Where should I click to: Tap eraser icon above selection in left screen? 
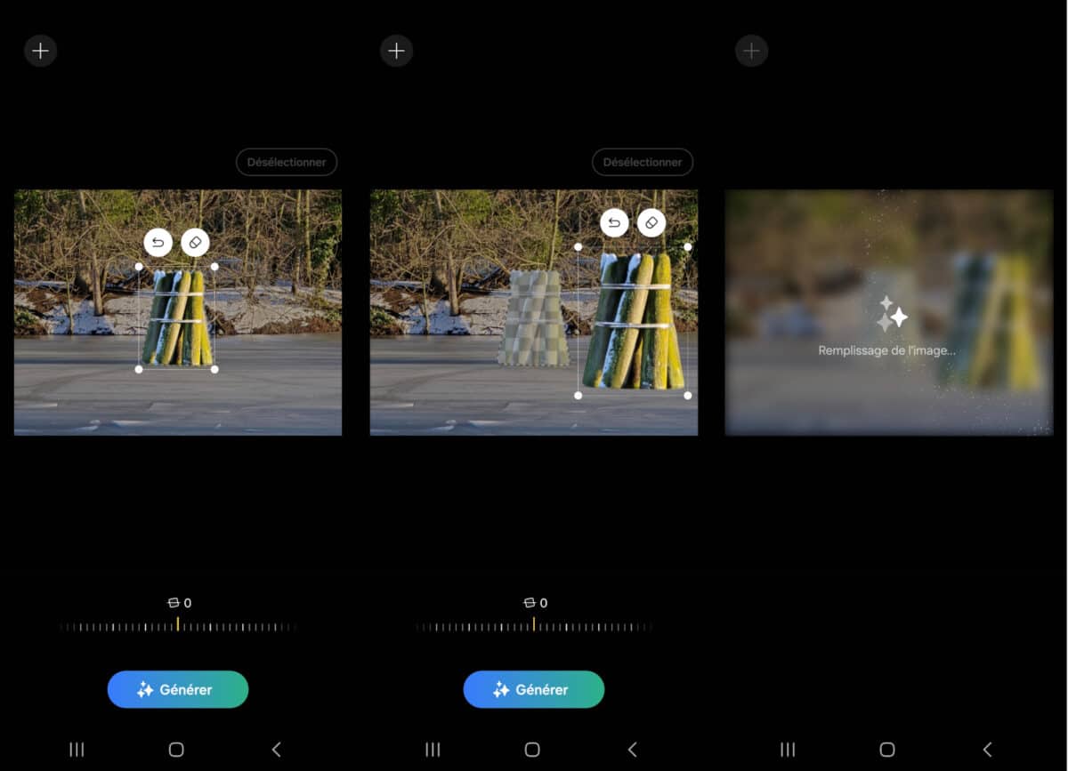coord(196,242)
